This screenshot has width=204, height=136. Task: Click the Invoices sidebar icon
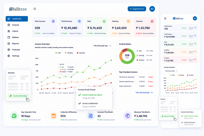(9, 25)
